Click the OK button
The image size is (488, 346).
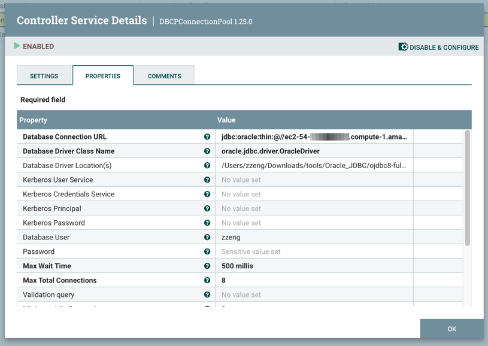[451, 328]
